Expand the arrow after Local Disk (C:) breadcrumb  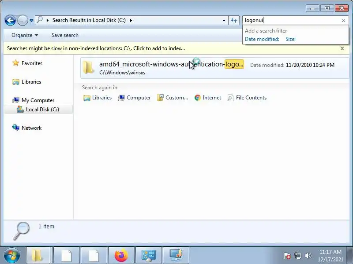131,20
